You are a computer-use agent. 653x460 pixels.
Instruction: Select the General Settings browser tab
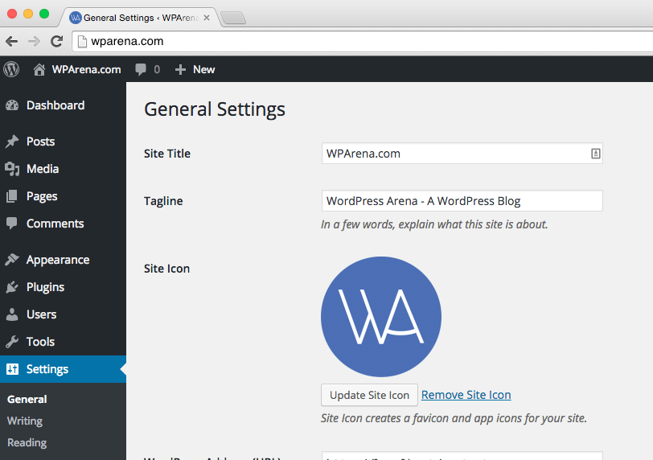(x=141, y=18)
